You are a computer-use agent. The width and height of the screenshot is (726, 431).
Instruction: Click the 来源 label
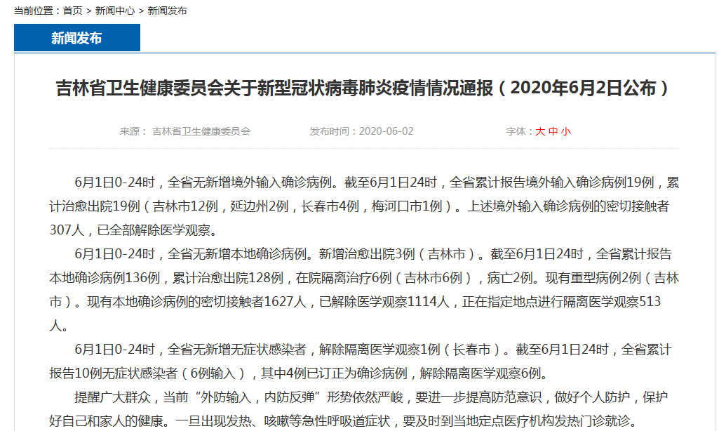[x=131, y=131]
